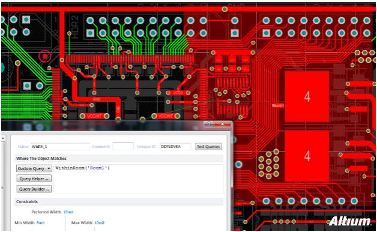This screenshot has height=232, width=377.
Task: Click the Name field containing Width_1
Action: [x=60, y=146]
